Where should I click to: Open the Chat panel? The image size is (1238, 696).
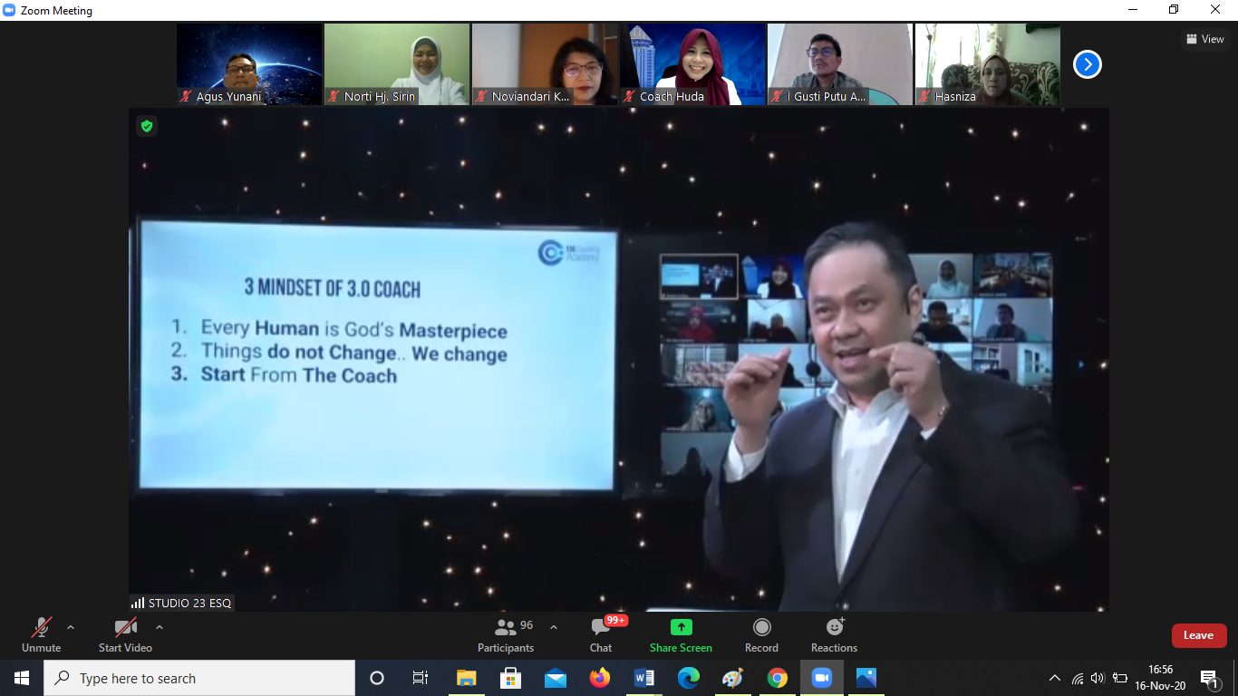[x=600, y=628]
